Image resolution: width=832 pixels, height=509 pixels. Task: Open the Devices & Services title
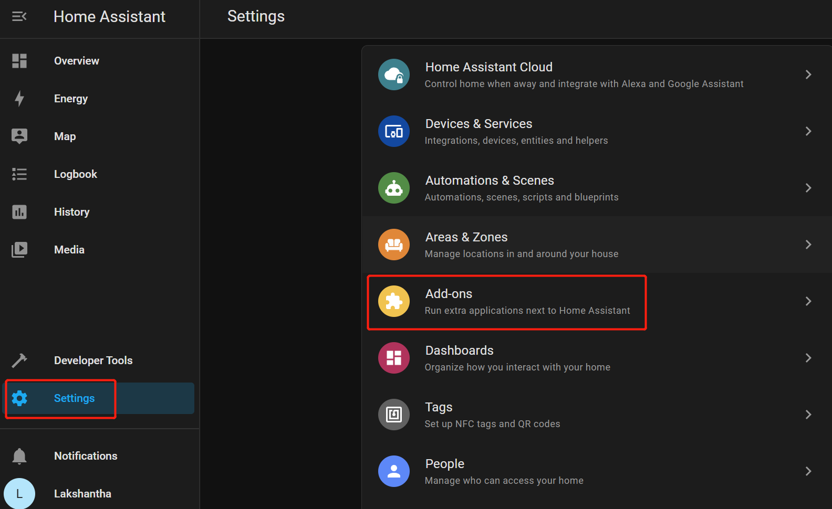tap(479, 124)
